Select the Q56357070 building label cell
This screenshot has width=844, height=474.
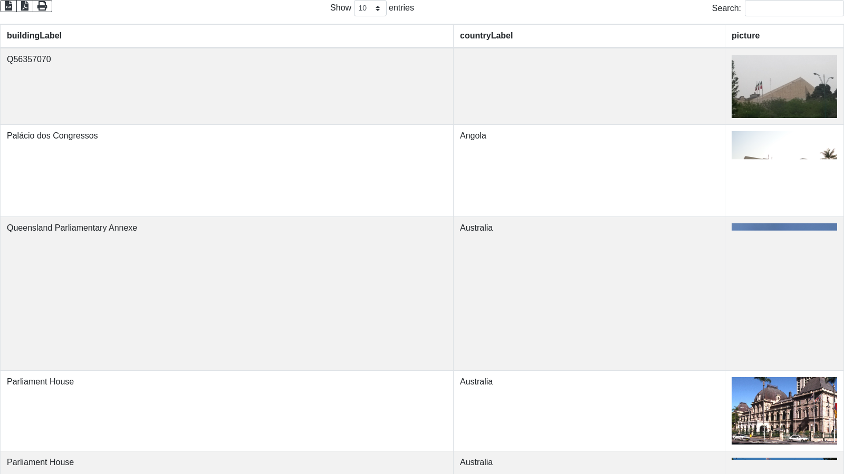pos(29,60)
